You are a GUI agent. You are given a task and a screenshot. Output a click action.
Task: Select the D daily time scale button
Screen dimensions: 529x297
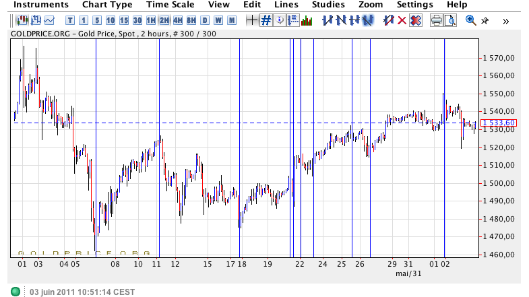205,20
